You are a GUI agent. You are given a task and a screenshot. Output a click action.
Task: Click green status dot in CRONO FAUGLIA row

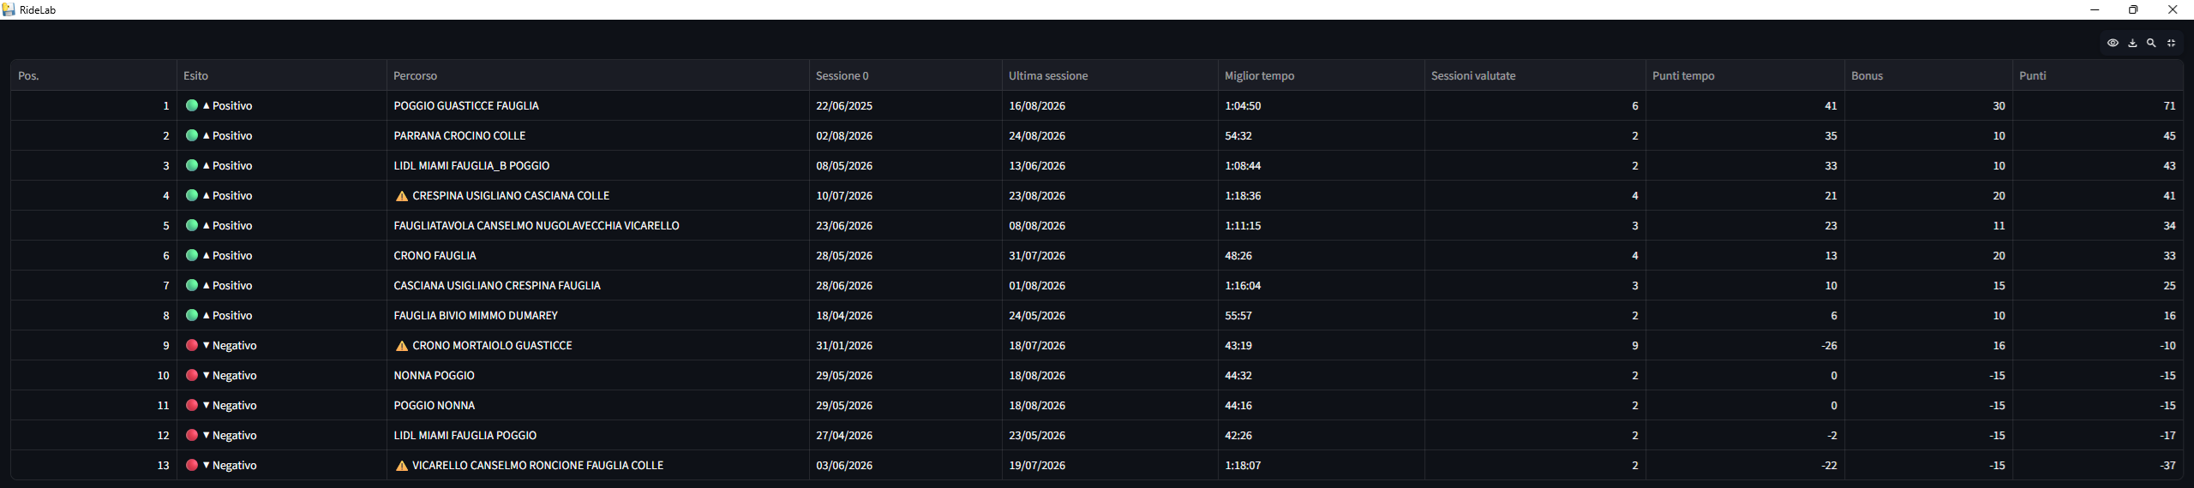192,255
